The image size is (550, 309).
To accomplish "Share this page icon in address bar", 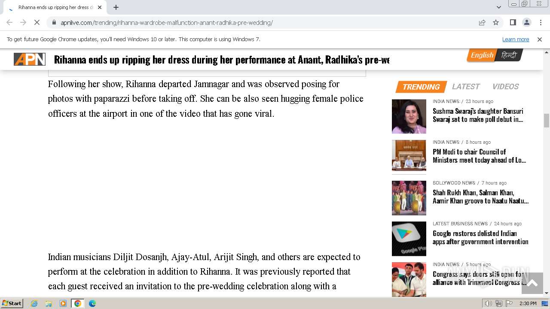I will click(482, 22).
